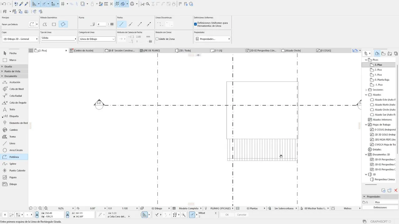Screen dimensions: 399x224
Task: Open the Capa Dibujo 2D - General dropdown
Action: (20, 39)
